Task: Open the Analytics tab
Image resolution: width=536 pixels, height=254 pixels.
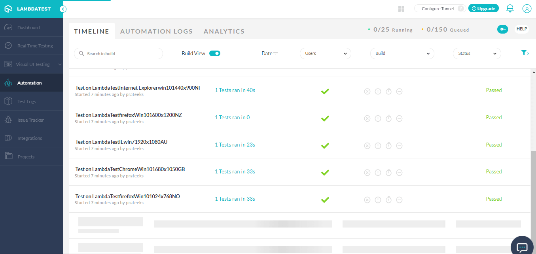Action: [x=224, y=31]
